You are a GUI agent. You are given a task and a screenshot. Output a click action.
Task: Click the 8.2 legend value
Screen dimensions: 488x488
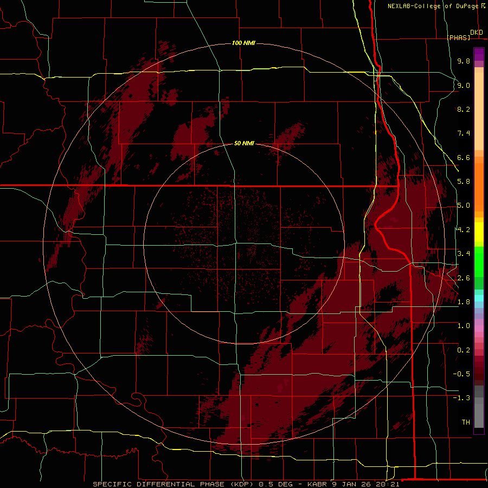click(x=464, y=109)
